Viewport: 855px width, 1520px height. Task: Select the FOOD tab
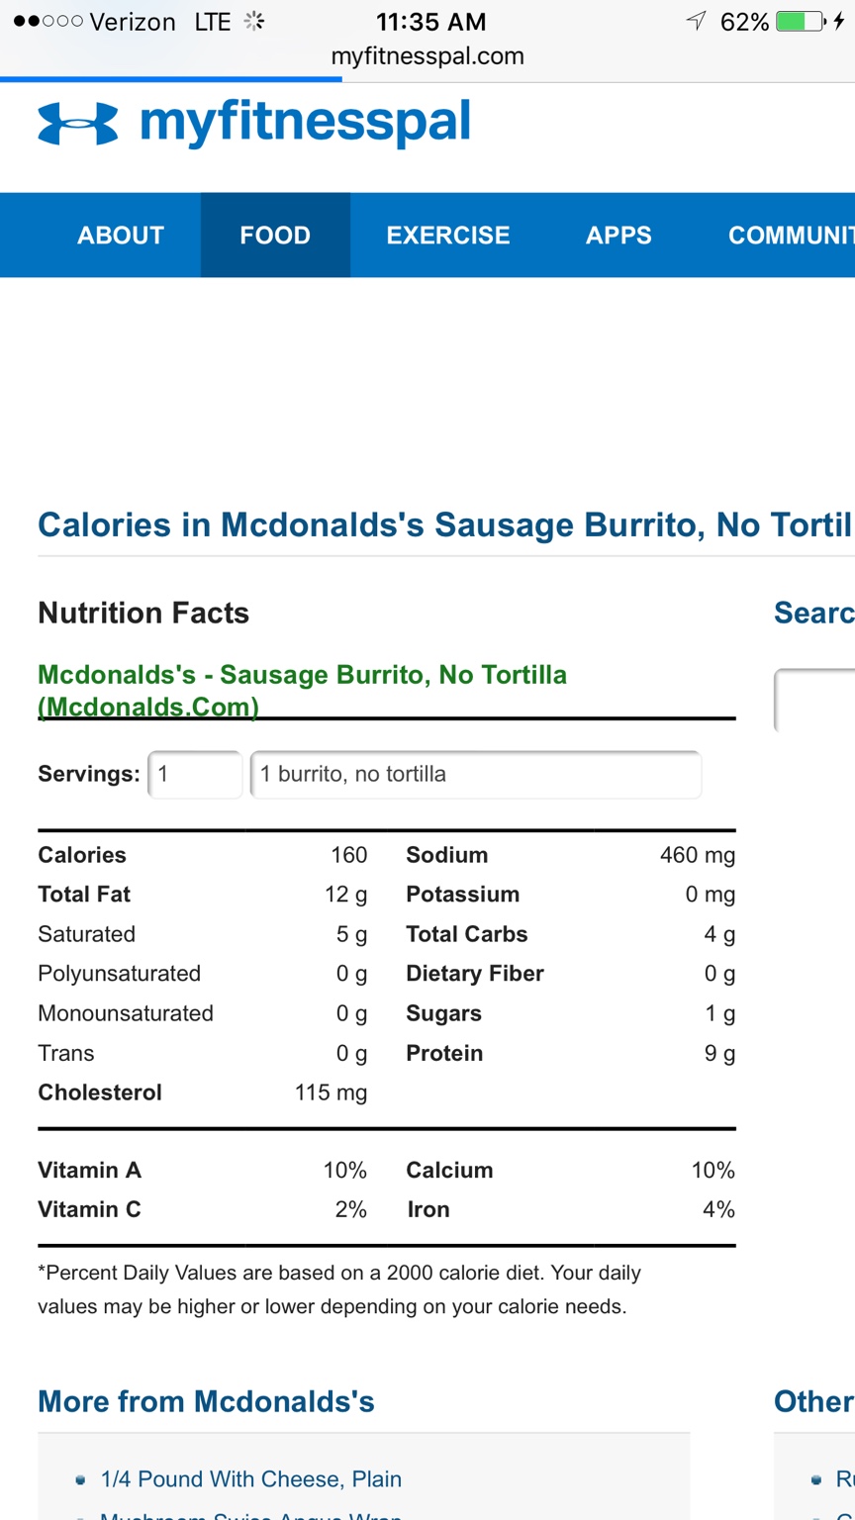(x=275, y=236)
